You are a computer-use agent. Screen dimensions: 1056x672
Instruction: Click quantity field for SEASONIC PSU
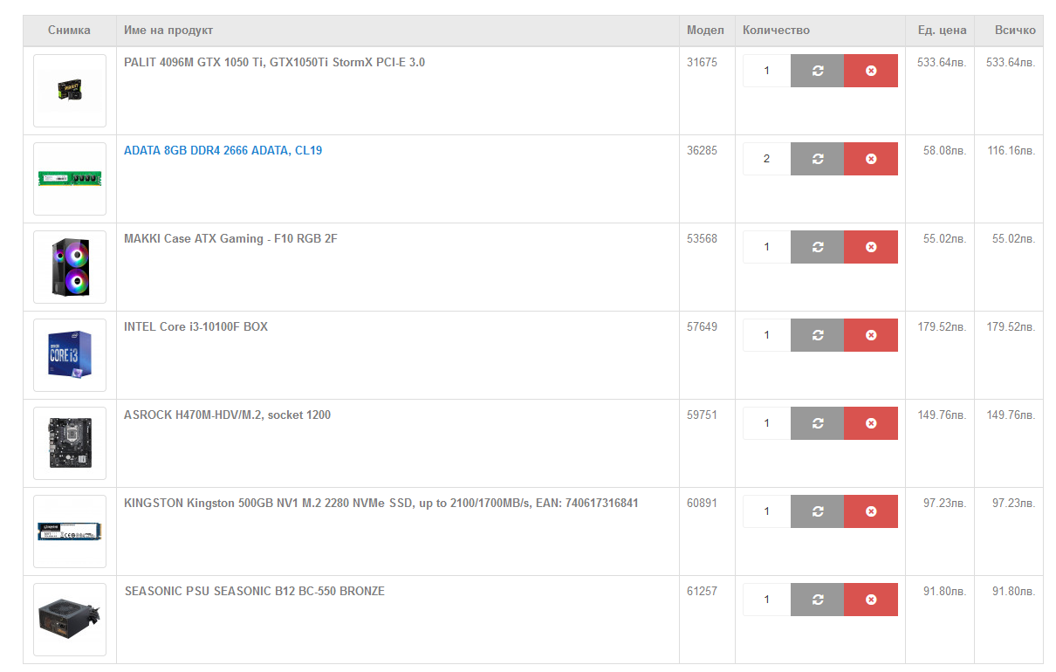(766, 600)
